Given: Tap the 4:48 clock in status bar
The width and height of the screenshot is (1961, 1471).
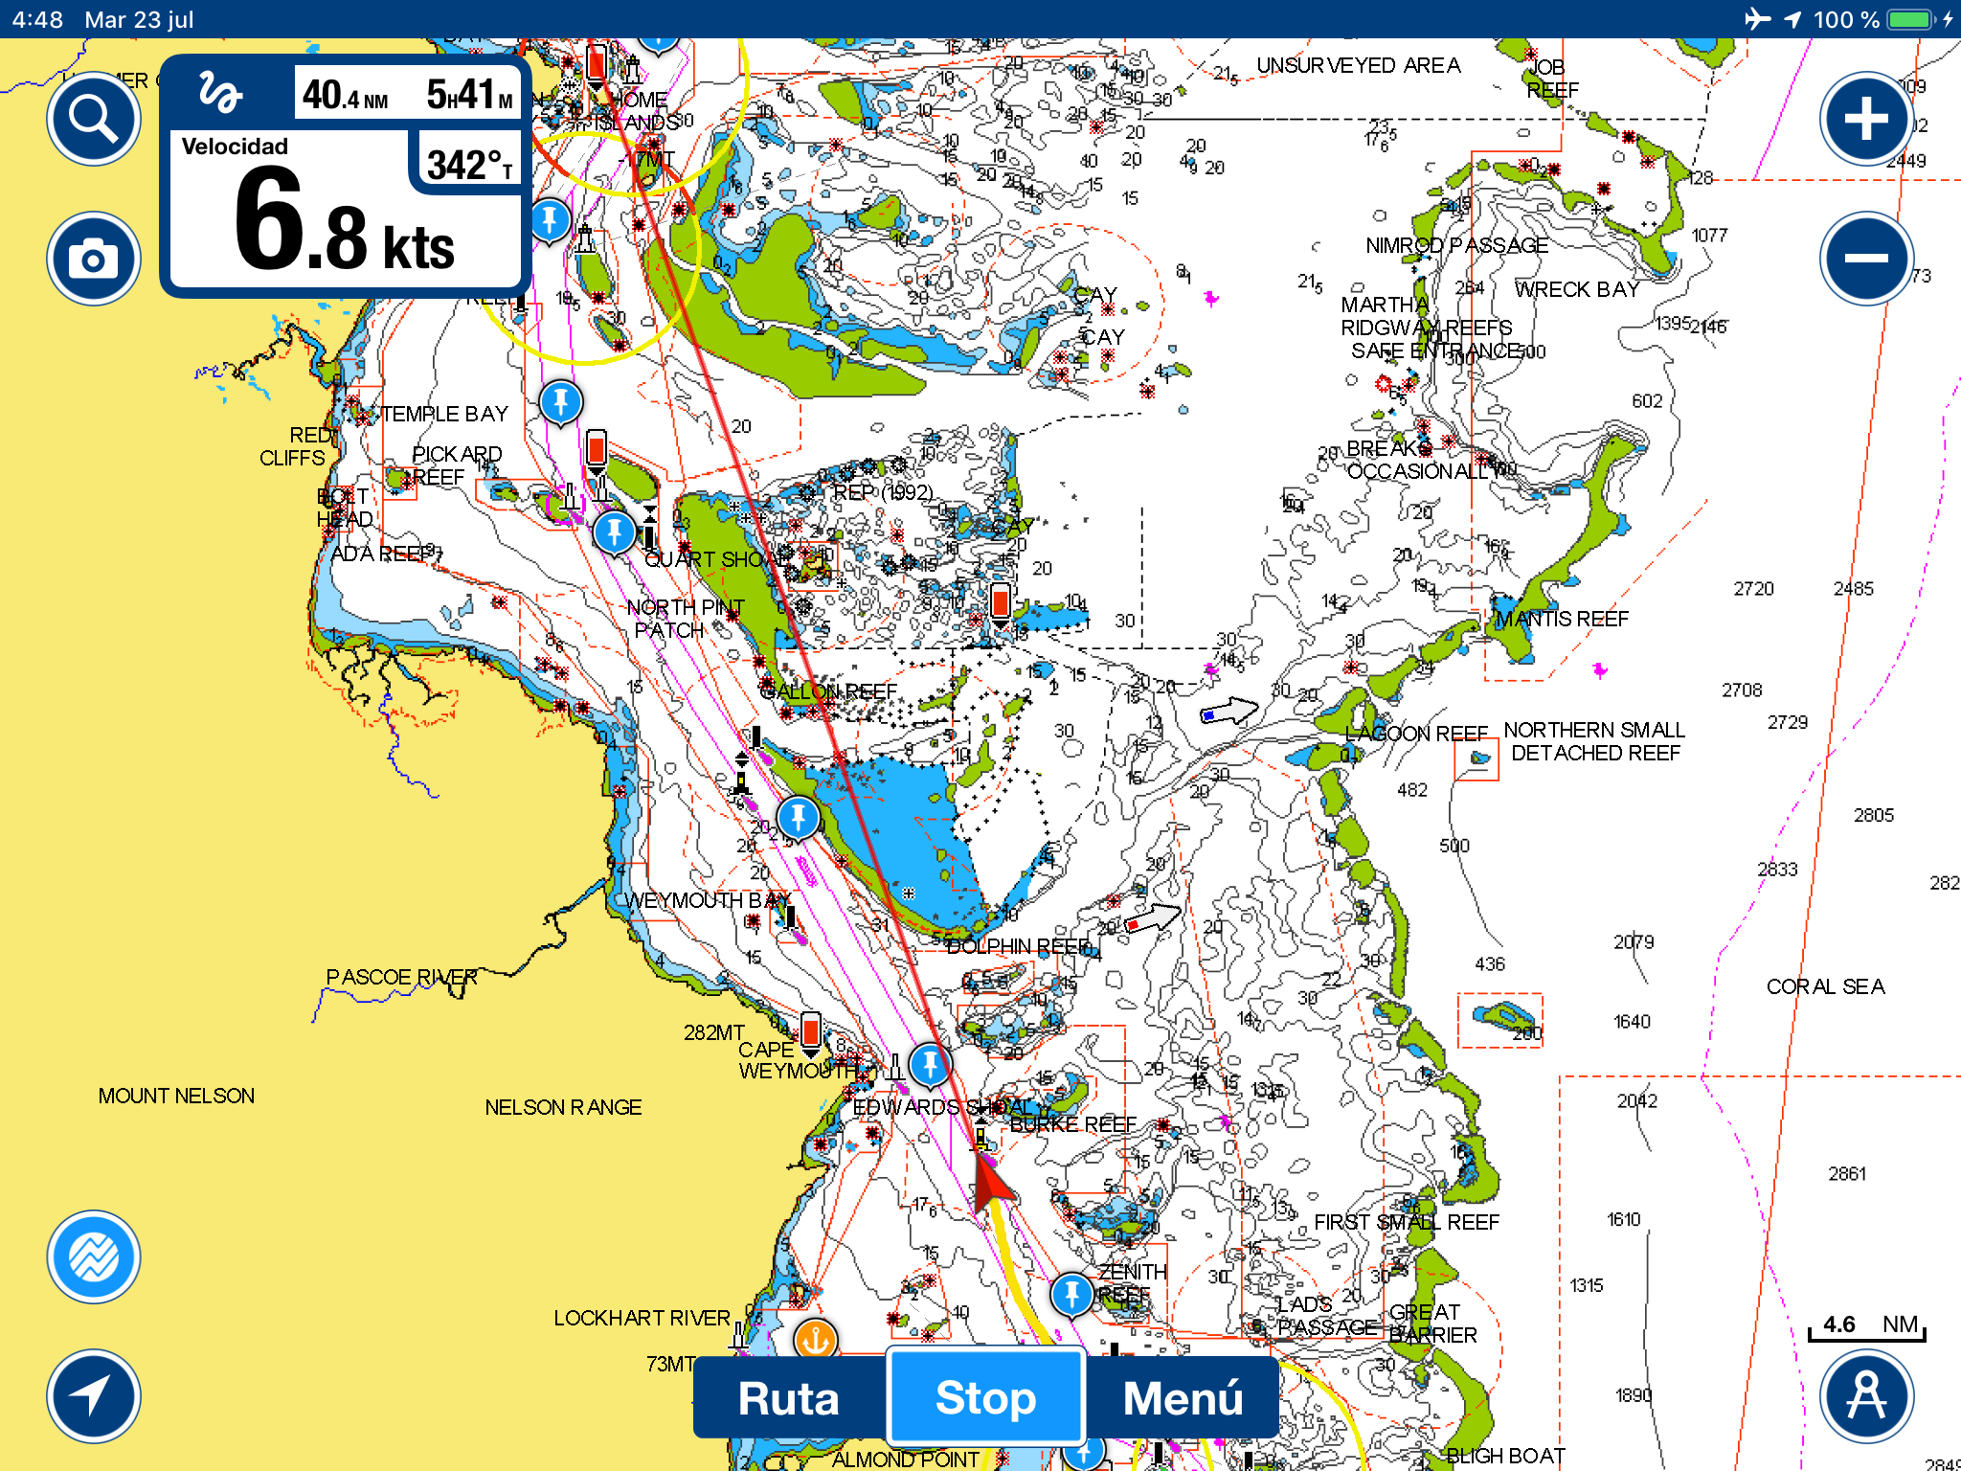Looking at the screenshot, I should (38, 19).
